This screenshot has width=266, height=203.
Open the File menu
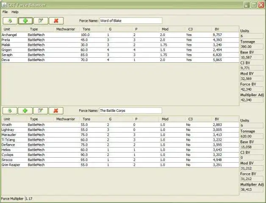click(5, 12)
